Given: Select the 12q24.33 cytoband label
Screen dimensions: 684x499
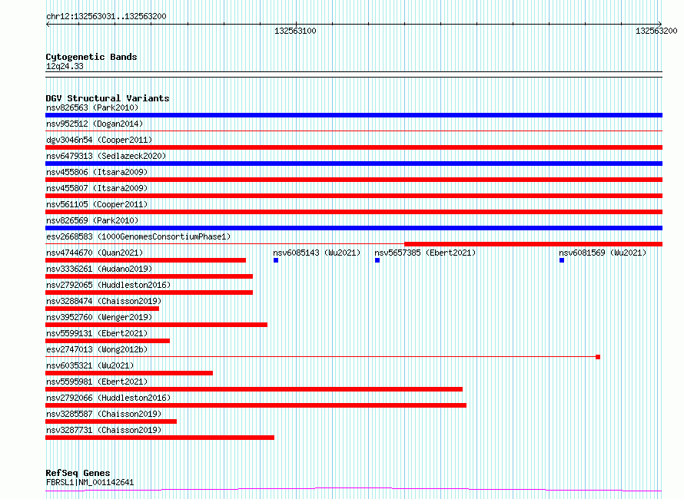Looking at the screenshot, I should tap(65, 66).
